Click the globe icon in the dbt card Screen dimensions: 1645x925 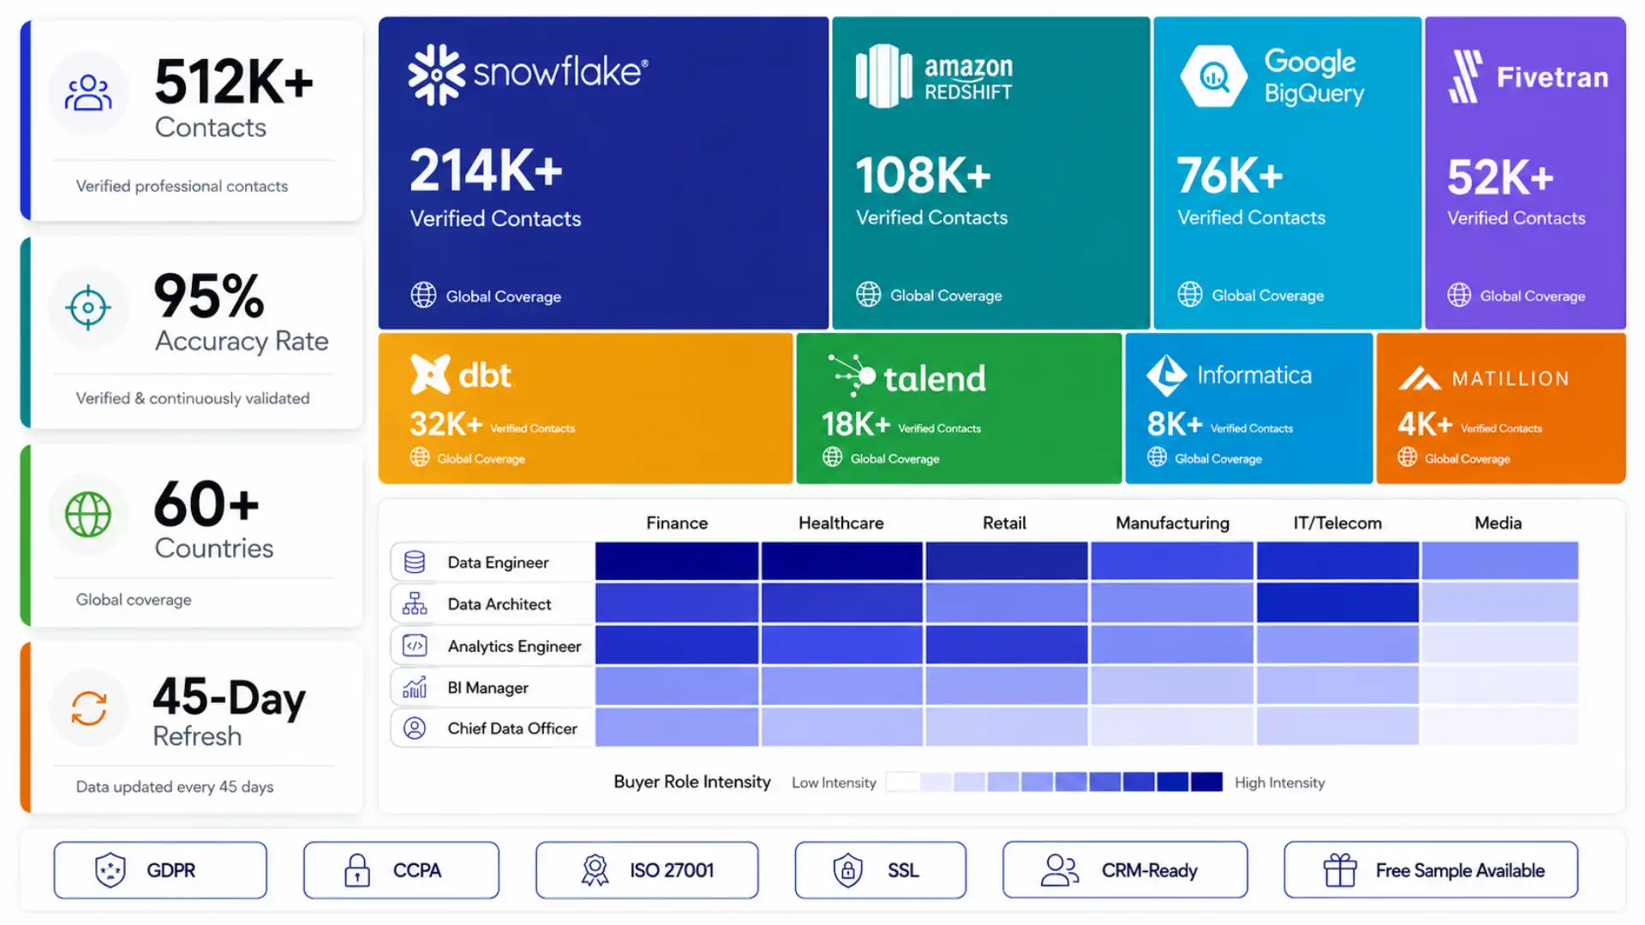click(420, 457)
